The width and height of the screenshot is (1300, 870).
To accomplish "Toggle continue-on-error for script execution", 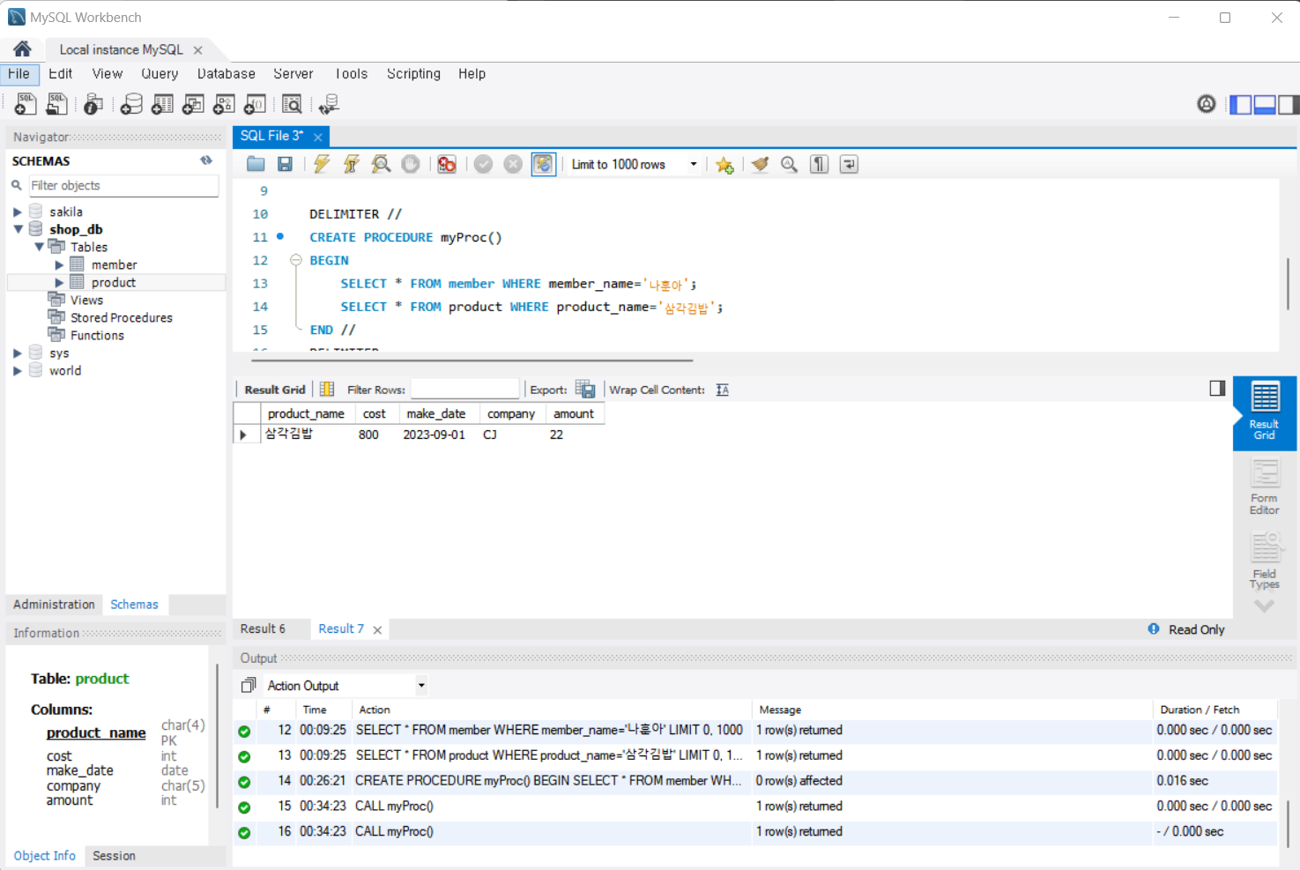I will [447, 164].
